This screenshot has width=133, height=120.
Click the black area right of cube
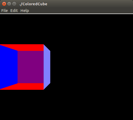[x=91, y=67]
